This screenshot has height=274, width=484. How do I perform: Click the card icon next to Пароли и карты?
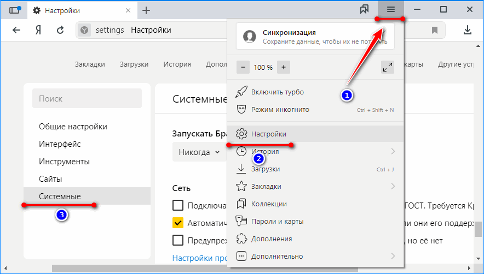[x=241, y=221]
